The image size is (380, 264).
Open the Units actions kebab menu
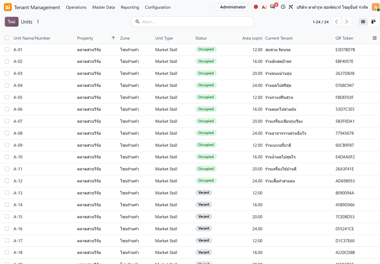[38, 22]
